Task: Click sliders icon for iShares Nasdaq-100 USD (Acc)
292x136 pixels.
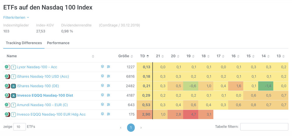Action: pyautogui.click(x=108, y=76)
